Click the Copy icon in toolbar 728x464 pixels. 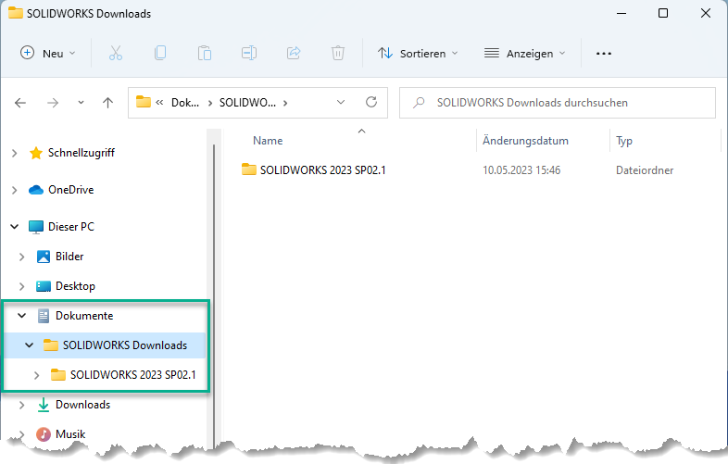point(160,54)
